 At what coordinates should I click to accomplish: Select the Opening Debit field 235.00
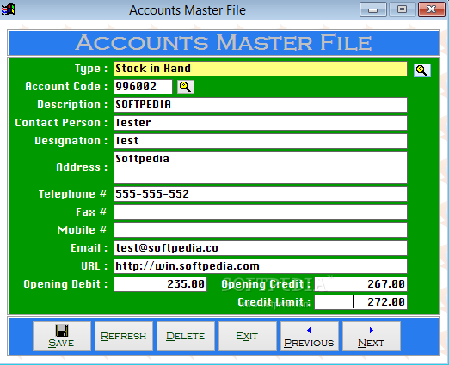click(x=160, y=284)
